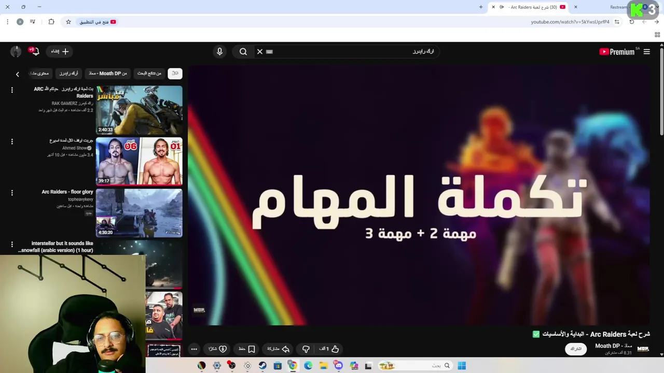Image resolution: width=664 pixels, height=373 pixels.
Task: Open options menu for RAK GAMERZ video
Action: pyautogui.click(x=12, y=90)
